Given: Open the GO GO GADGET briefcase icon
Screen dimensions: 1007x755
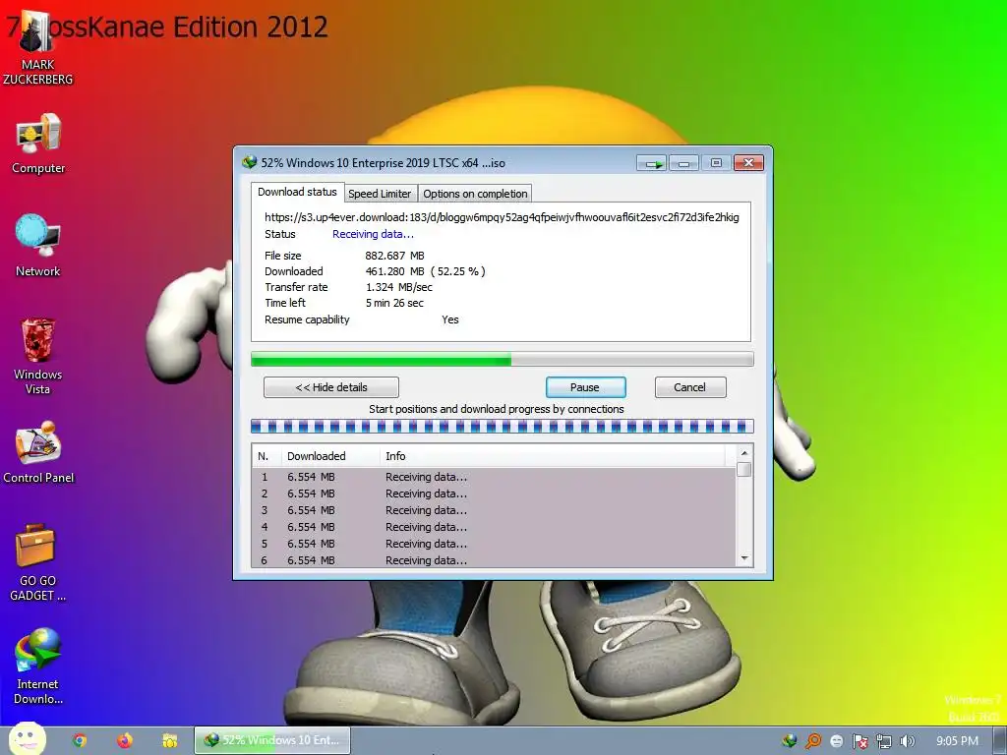Looking at the screenshot, I should [38, 563].
